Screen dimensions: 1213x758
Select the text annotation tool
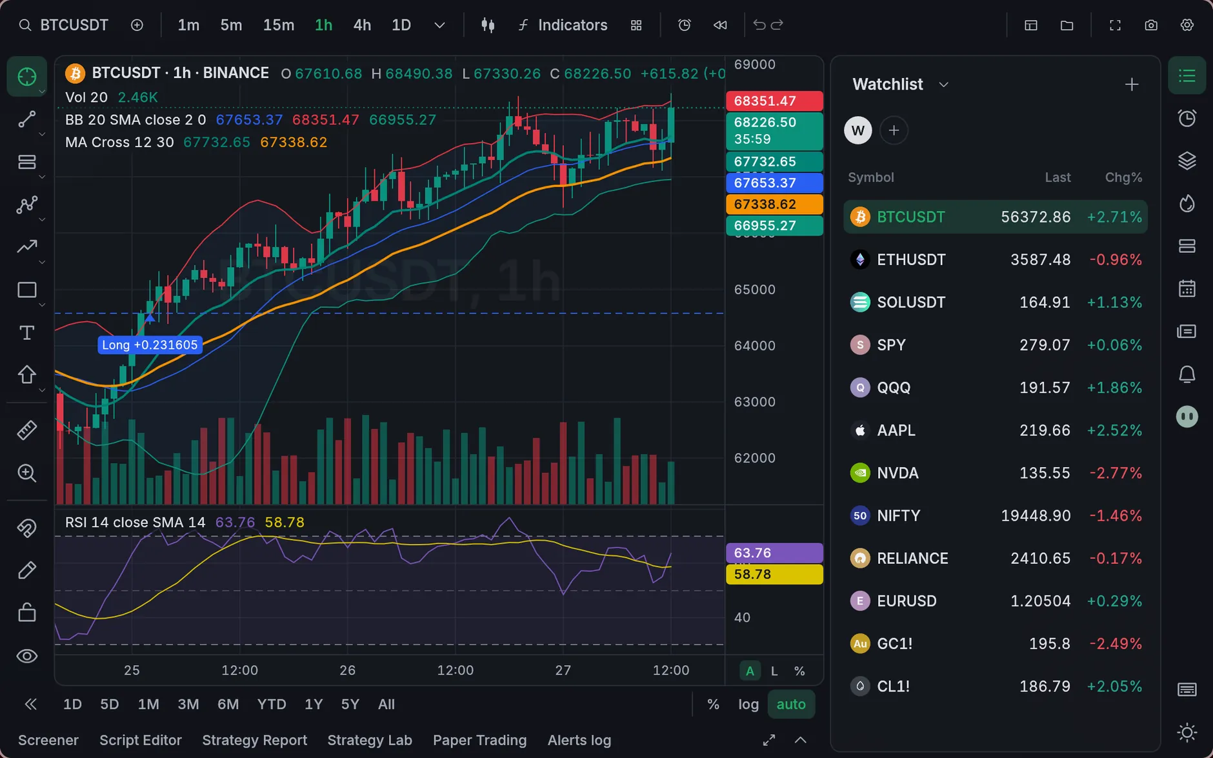(x=26, y=333)
